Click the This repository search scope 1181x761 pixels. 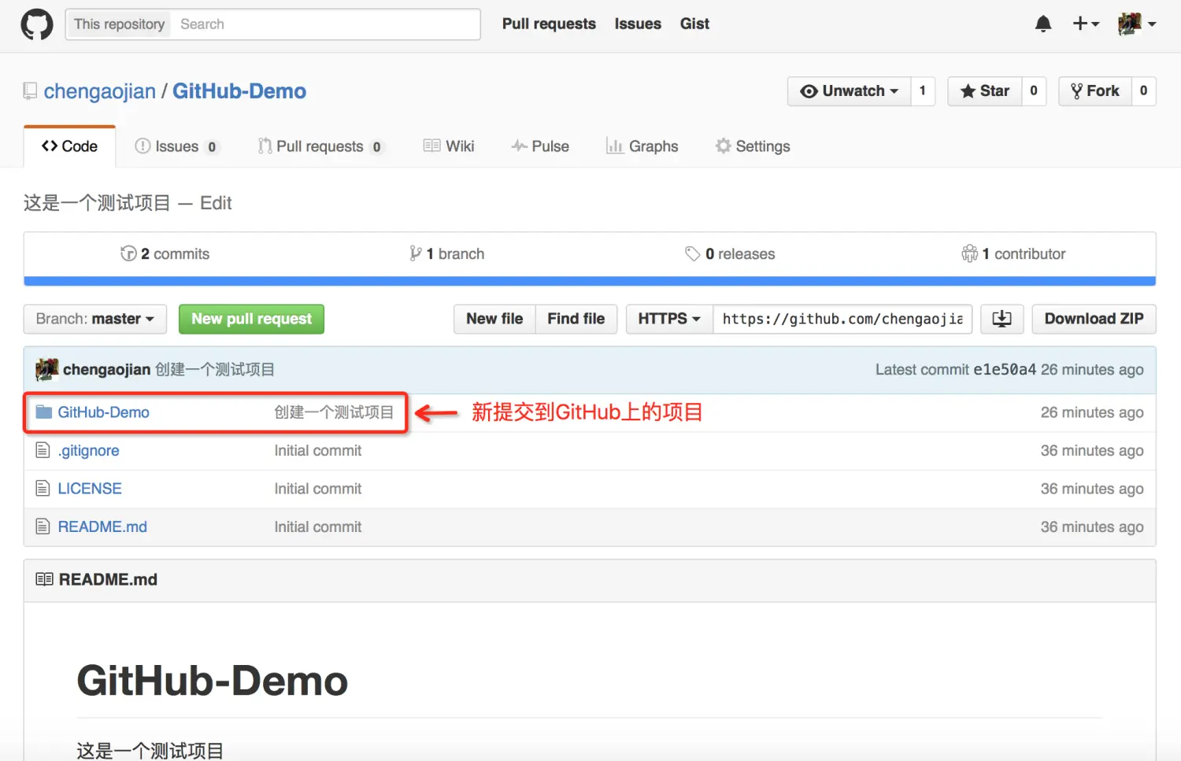(120, 24)
